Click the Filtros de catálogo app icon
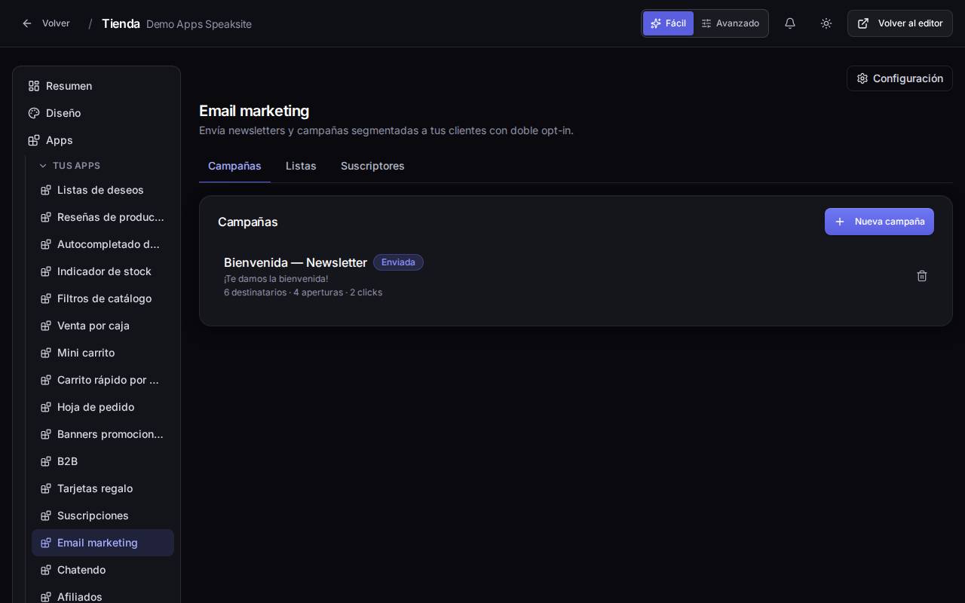 coord(45,298)
